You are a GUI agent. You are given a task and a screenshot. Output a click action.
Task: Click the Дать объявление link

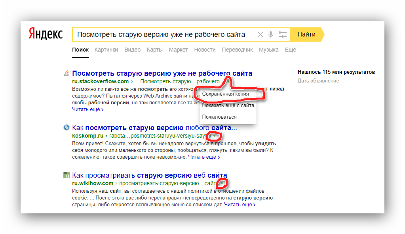[318, 81]
